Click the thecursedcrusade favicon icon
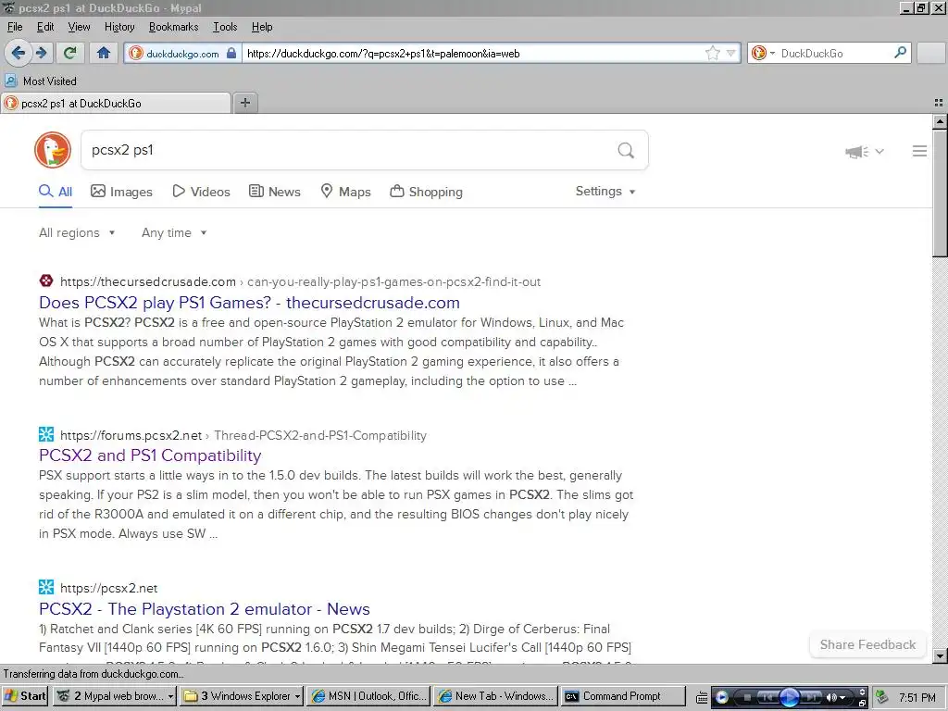The height and width of the screenshot is (711, 948). tap(46, 281)
